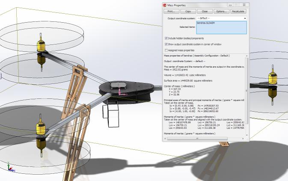
Task: Open the Output coordinate system dropdown
Action: [221, 18]
